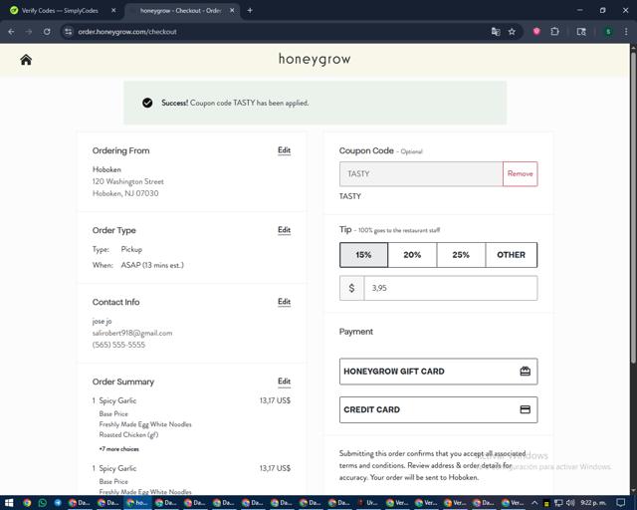Viewport: 637px width, 510px height.
Task: Click the success checkmark icon
Action: tap(147, 103)
